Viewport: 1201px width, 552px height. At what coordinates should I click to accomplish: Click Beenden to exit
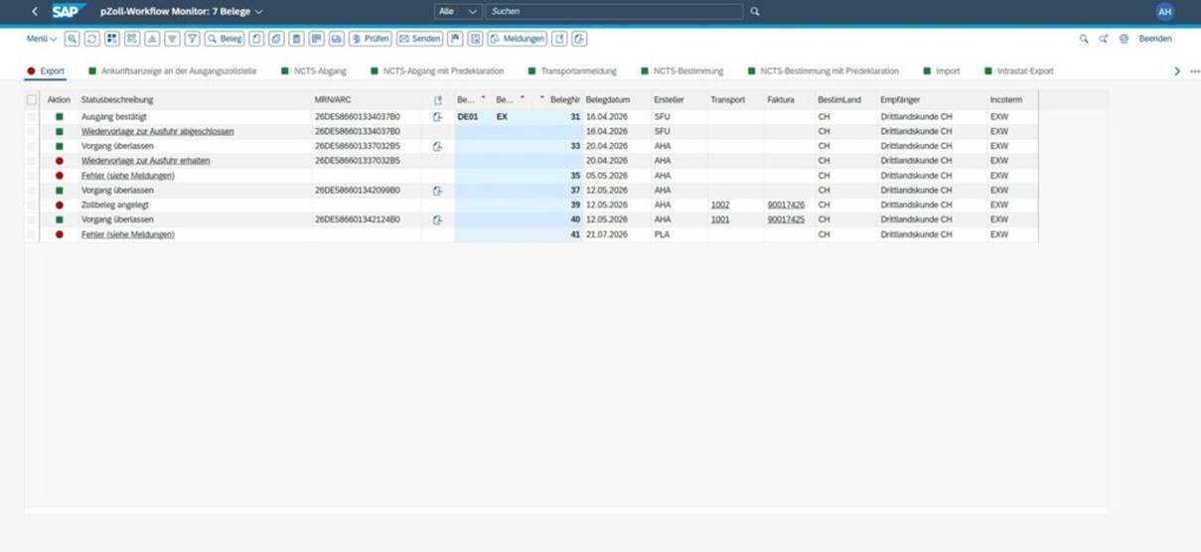click(x=1155, y=39)
